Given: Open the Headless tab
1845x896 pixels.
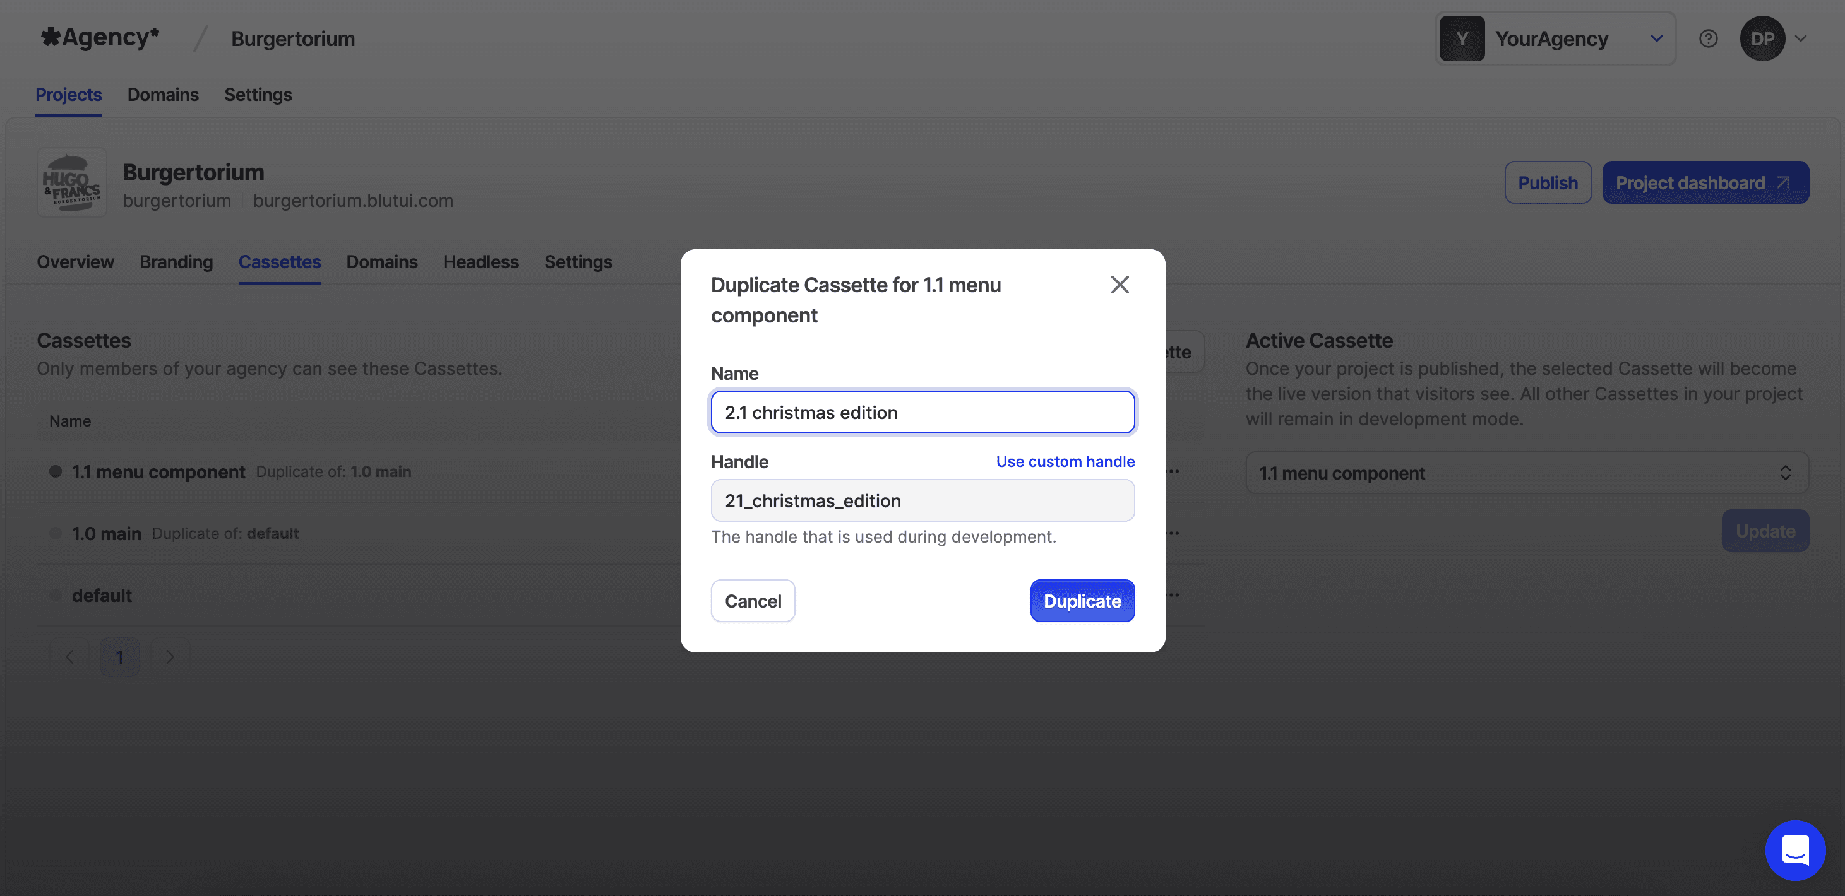Looking at the screenshot, I should tap(481, 262).
